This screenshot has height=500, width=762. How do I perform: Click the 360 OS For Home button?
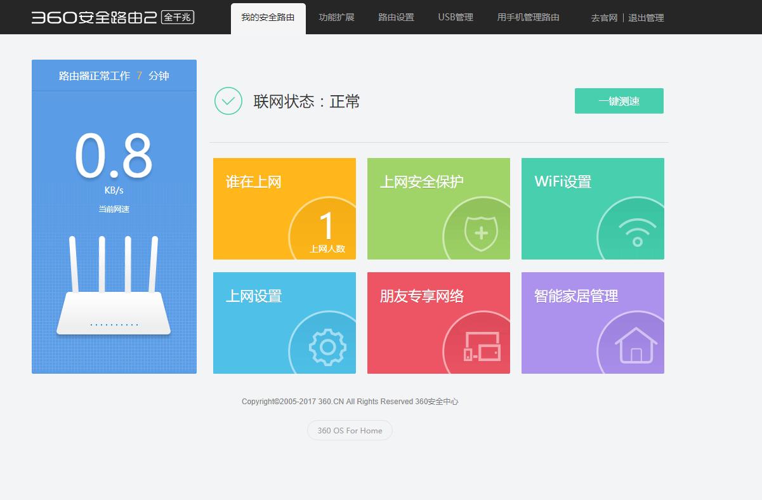coord(349,430)
